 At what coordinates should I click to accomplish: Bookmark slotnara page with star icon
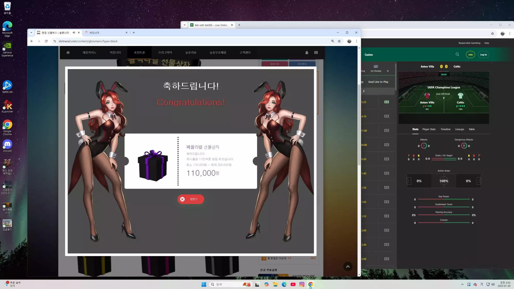point(339,41)
